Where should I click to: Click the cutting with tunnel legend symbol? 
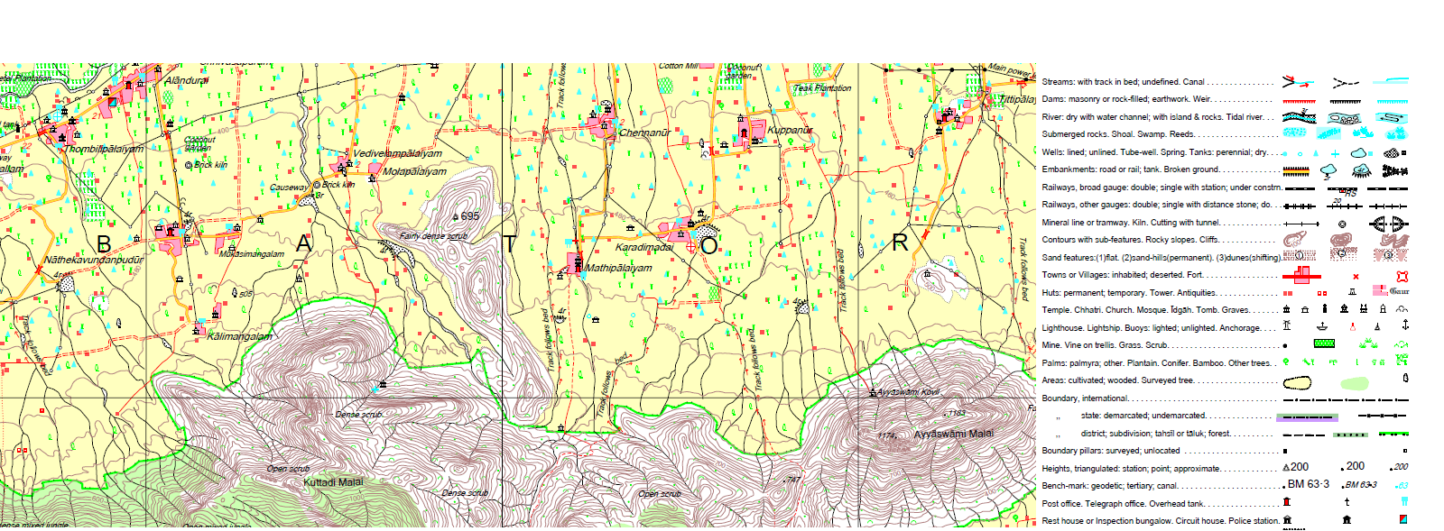tap(1389, 224)
